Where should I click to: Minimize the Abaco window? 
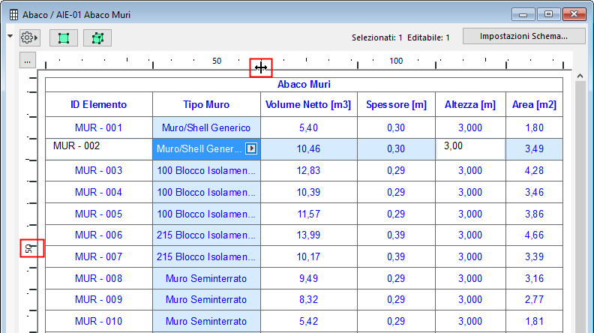click(523, 14)
